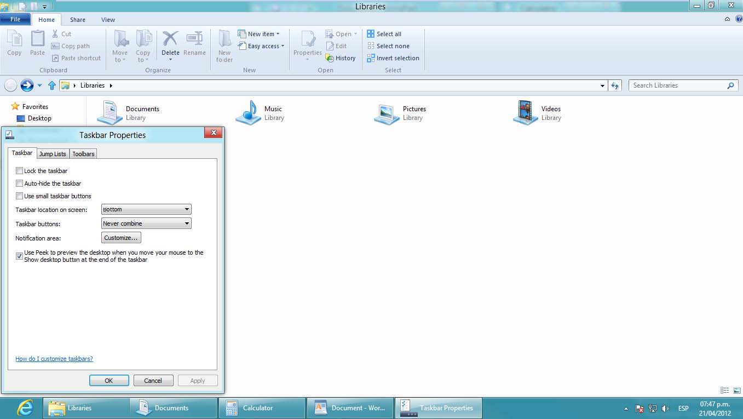Click the New folder icon
Image resolution: width=743 pixels, height=419 pixels.
click(224, 39)
